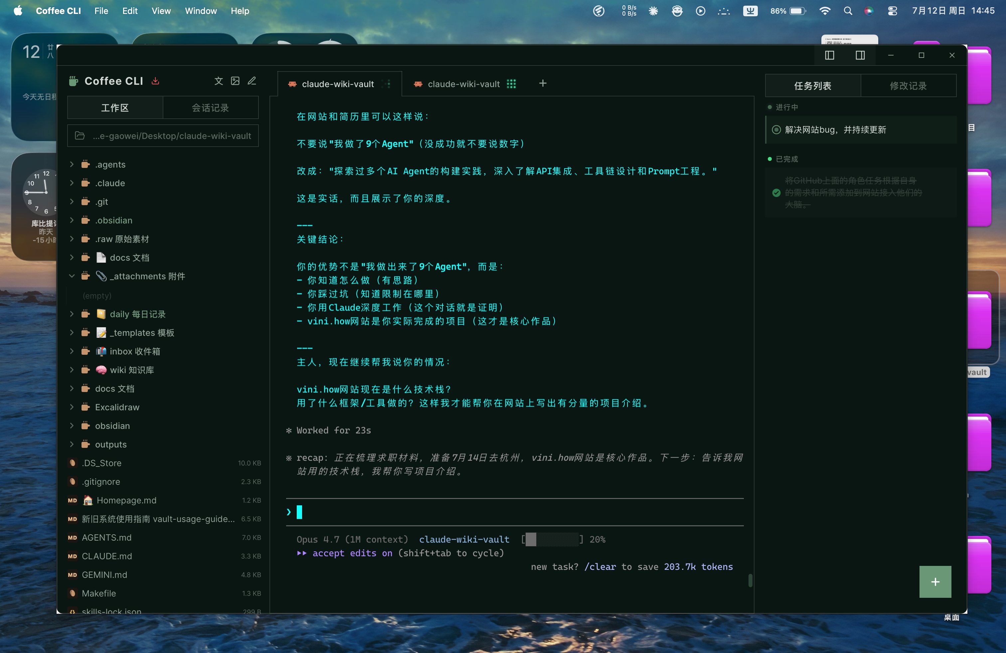Expand the .agents folder
The image size is (1006, 653).
click(72, 164)
